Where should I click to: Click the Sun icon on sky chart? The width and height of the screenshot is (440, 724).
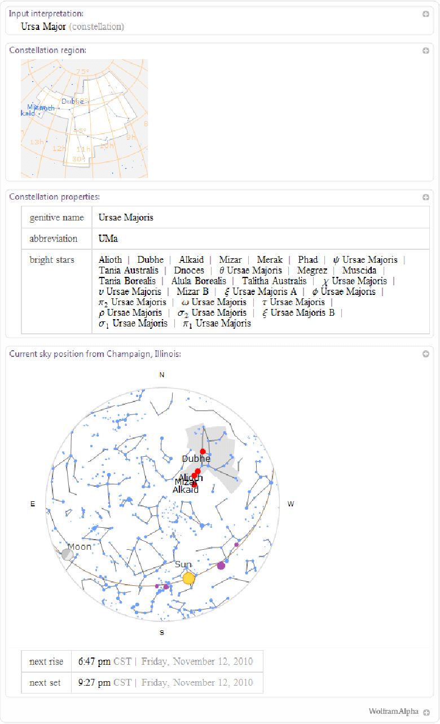(x=189, y=578)
